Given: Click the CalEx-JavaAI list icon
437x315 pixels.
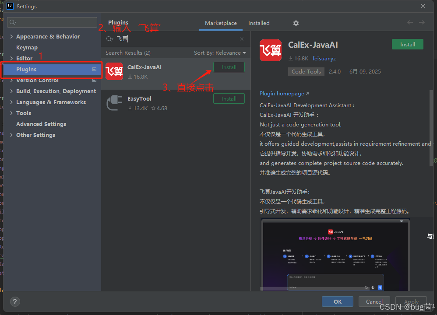Looking at the screenshot, I should (114, 71).
